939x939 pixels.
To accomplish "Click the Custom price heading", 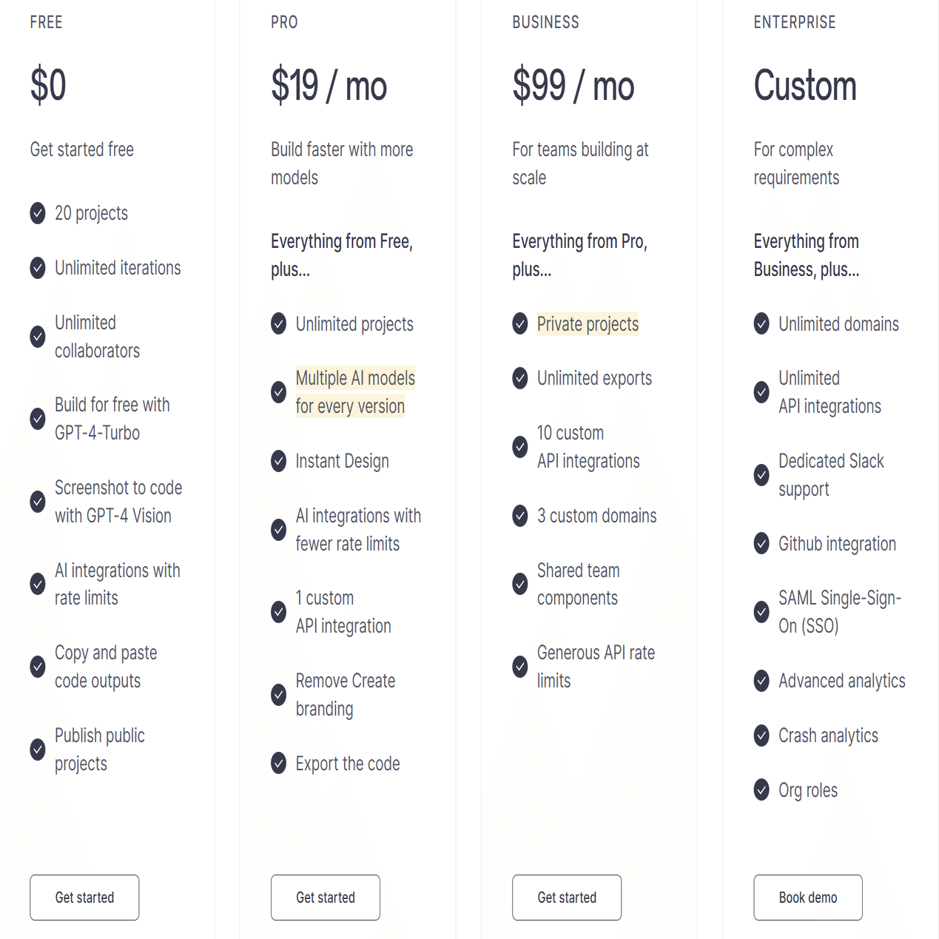I will [x=805, y=85].
